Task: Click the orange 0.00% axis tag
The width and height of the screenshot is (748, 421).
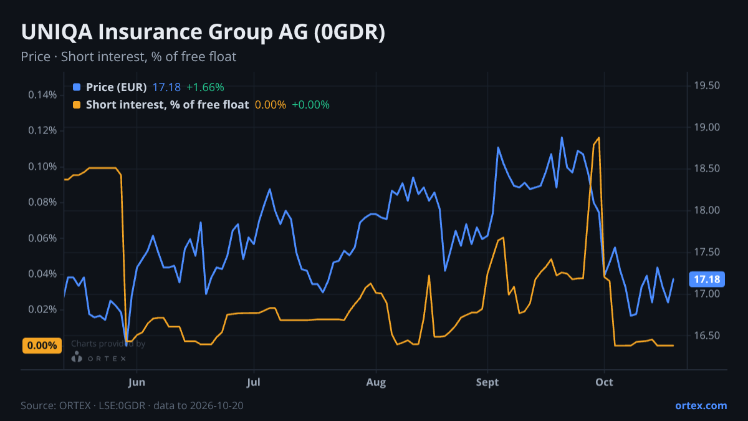Action: click(42, 346)
